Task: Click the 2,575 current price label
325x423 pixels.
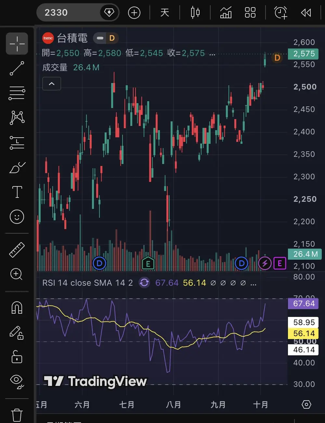Action: (304, 54)
